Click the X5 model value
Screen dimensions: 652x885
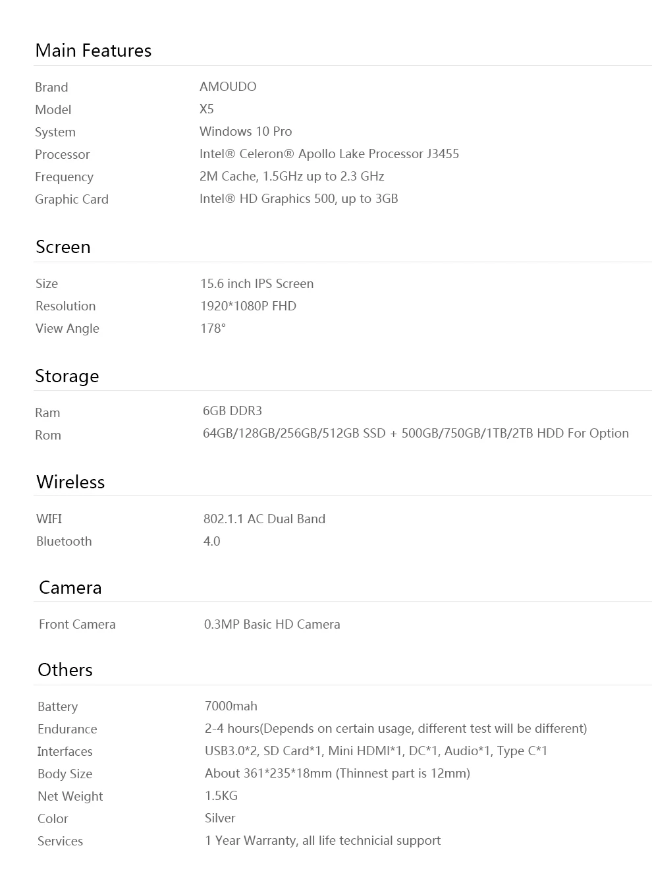pos(207,109)
